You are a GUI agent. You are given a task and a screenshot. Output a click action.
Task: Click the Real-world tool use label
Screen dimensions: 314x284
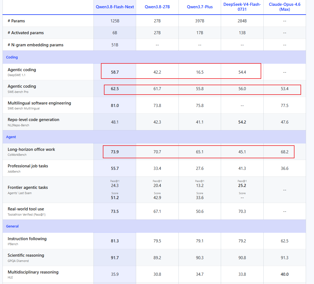click(x=26, y=209)
